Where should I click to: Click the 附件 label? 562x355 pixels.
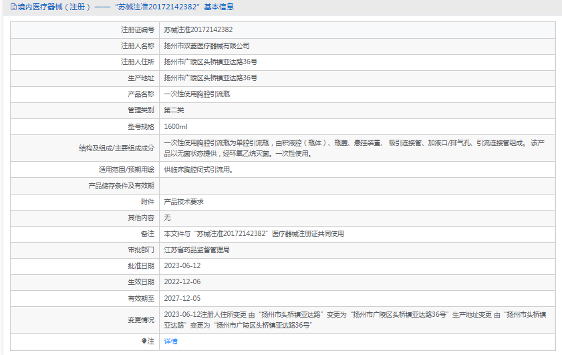[x=147, y=202]
